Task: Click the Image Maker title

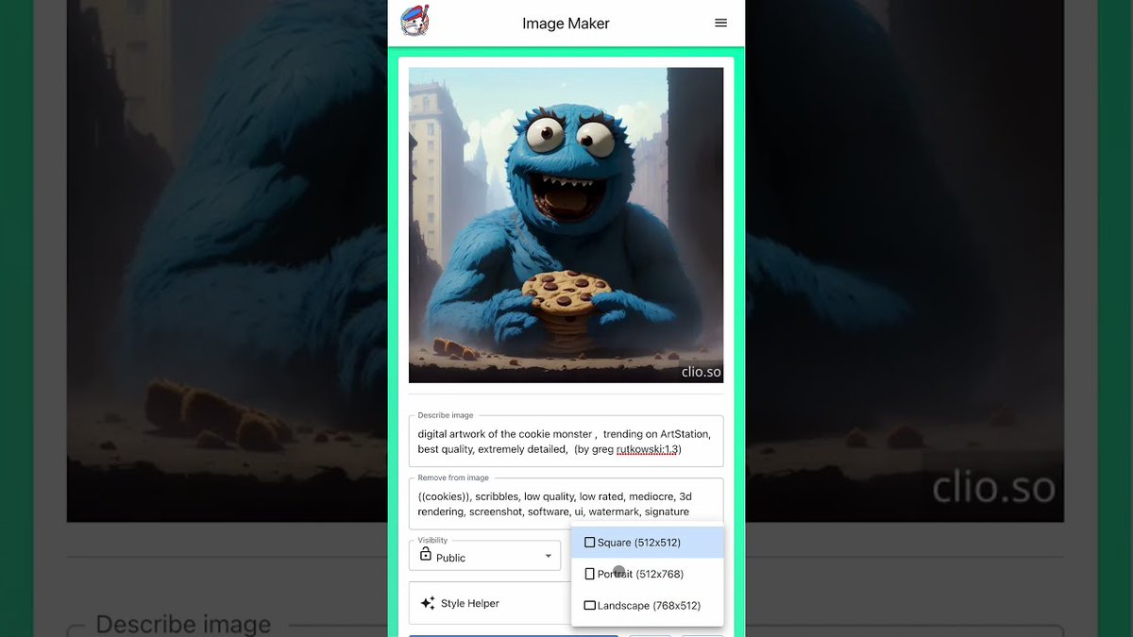Action: coord(566,23)
